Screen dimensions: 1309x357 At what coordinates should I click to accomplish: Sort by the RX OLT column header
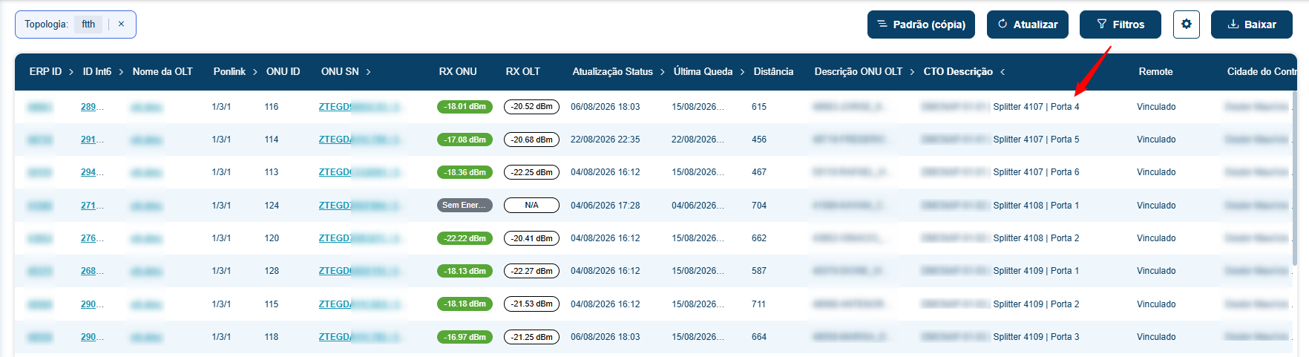pos(523,72)
